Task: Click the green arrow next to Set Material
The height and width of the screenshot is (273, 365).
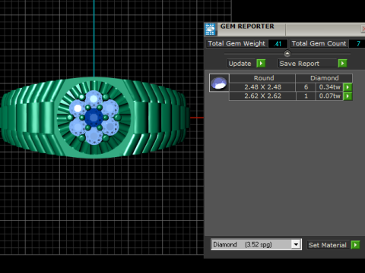Action: click(355, 245)
